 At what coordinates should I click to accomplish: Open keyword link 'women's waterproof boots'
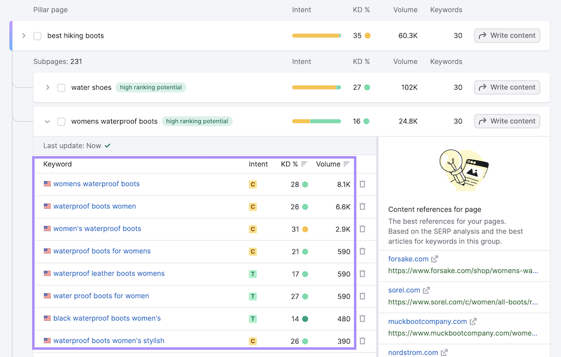coord(97,228)
